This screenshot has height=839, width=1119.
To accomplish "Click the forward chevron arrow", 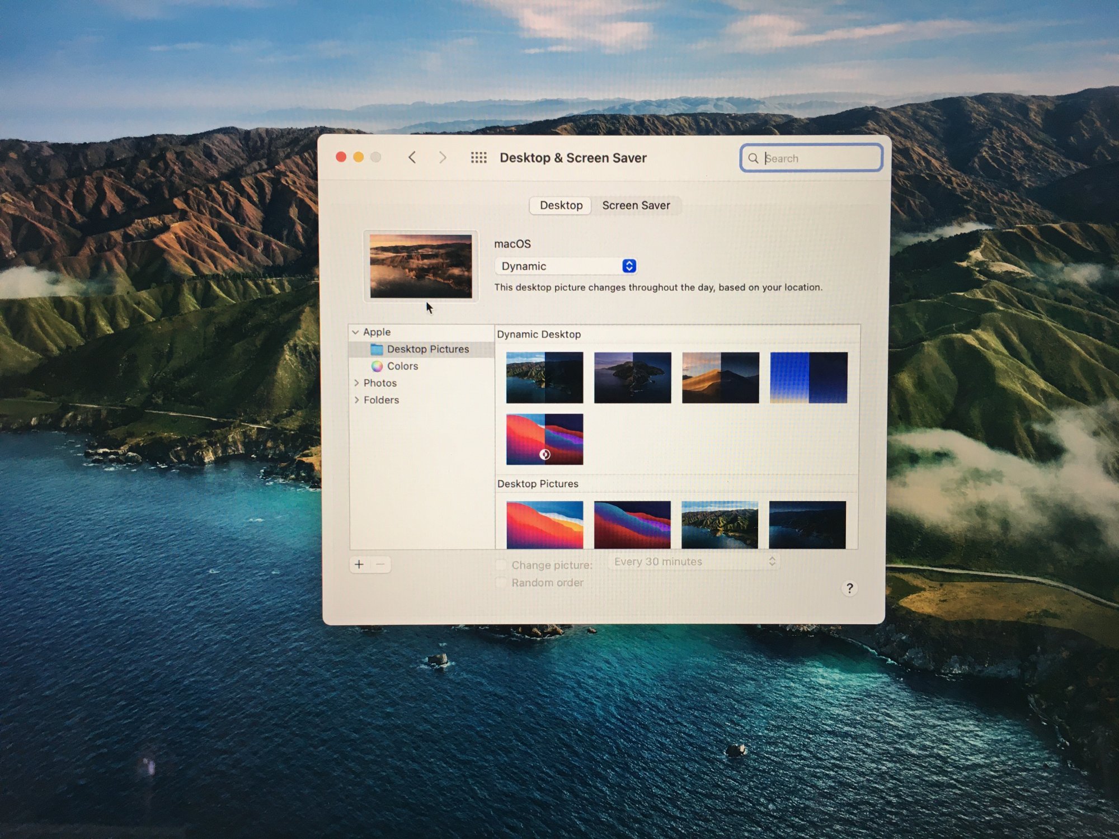I will tap(443, 158).
